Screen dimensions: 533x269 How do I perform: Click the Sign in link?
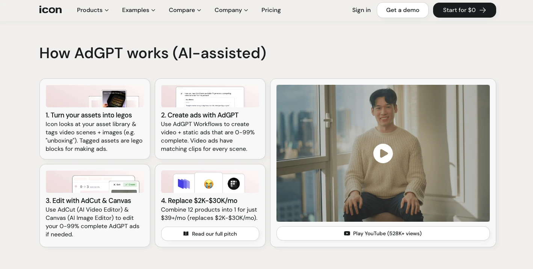click(x=361, y=10)
